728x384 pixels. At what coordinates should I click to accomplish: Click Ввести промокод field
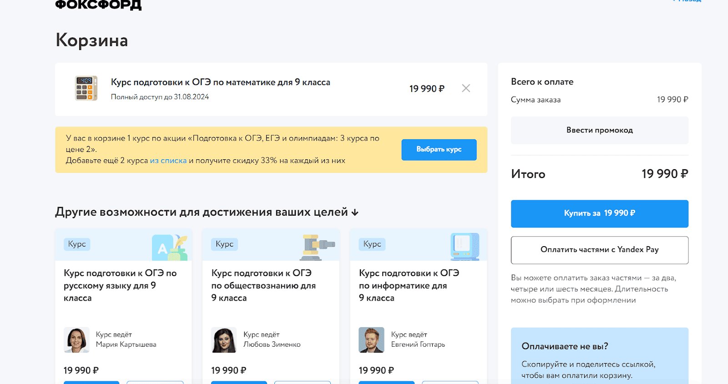pyautogui.click(x=599, y=130)
